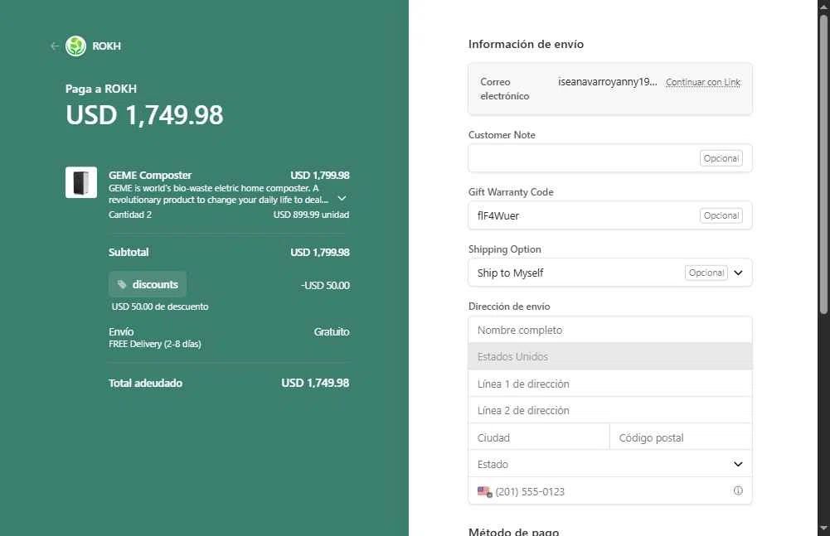Click the 'Paga a ROKH' text
This screenshot has width=830, height=536.
click(x=101, y=89)
